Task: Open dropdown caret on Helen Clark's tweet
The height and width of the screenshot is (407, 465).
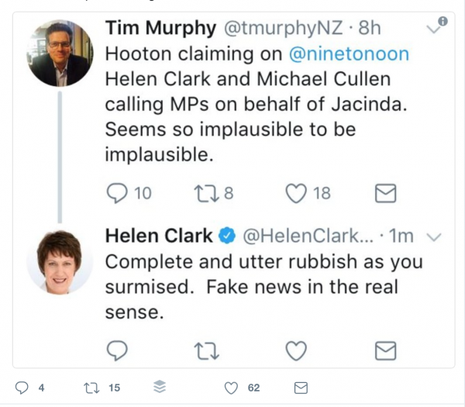Action: [434, 236]
